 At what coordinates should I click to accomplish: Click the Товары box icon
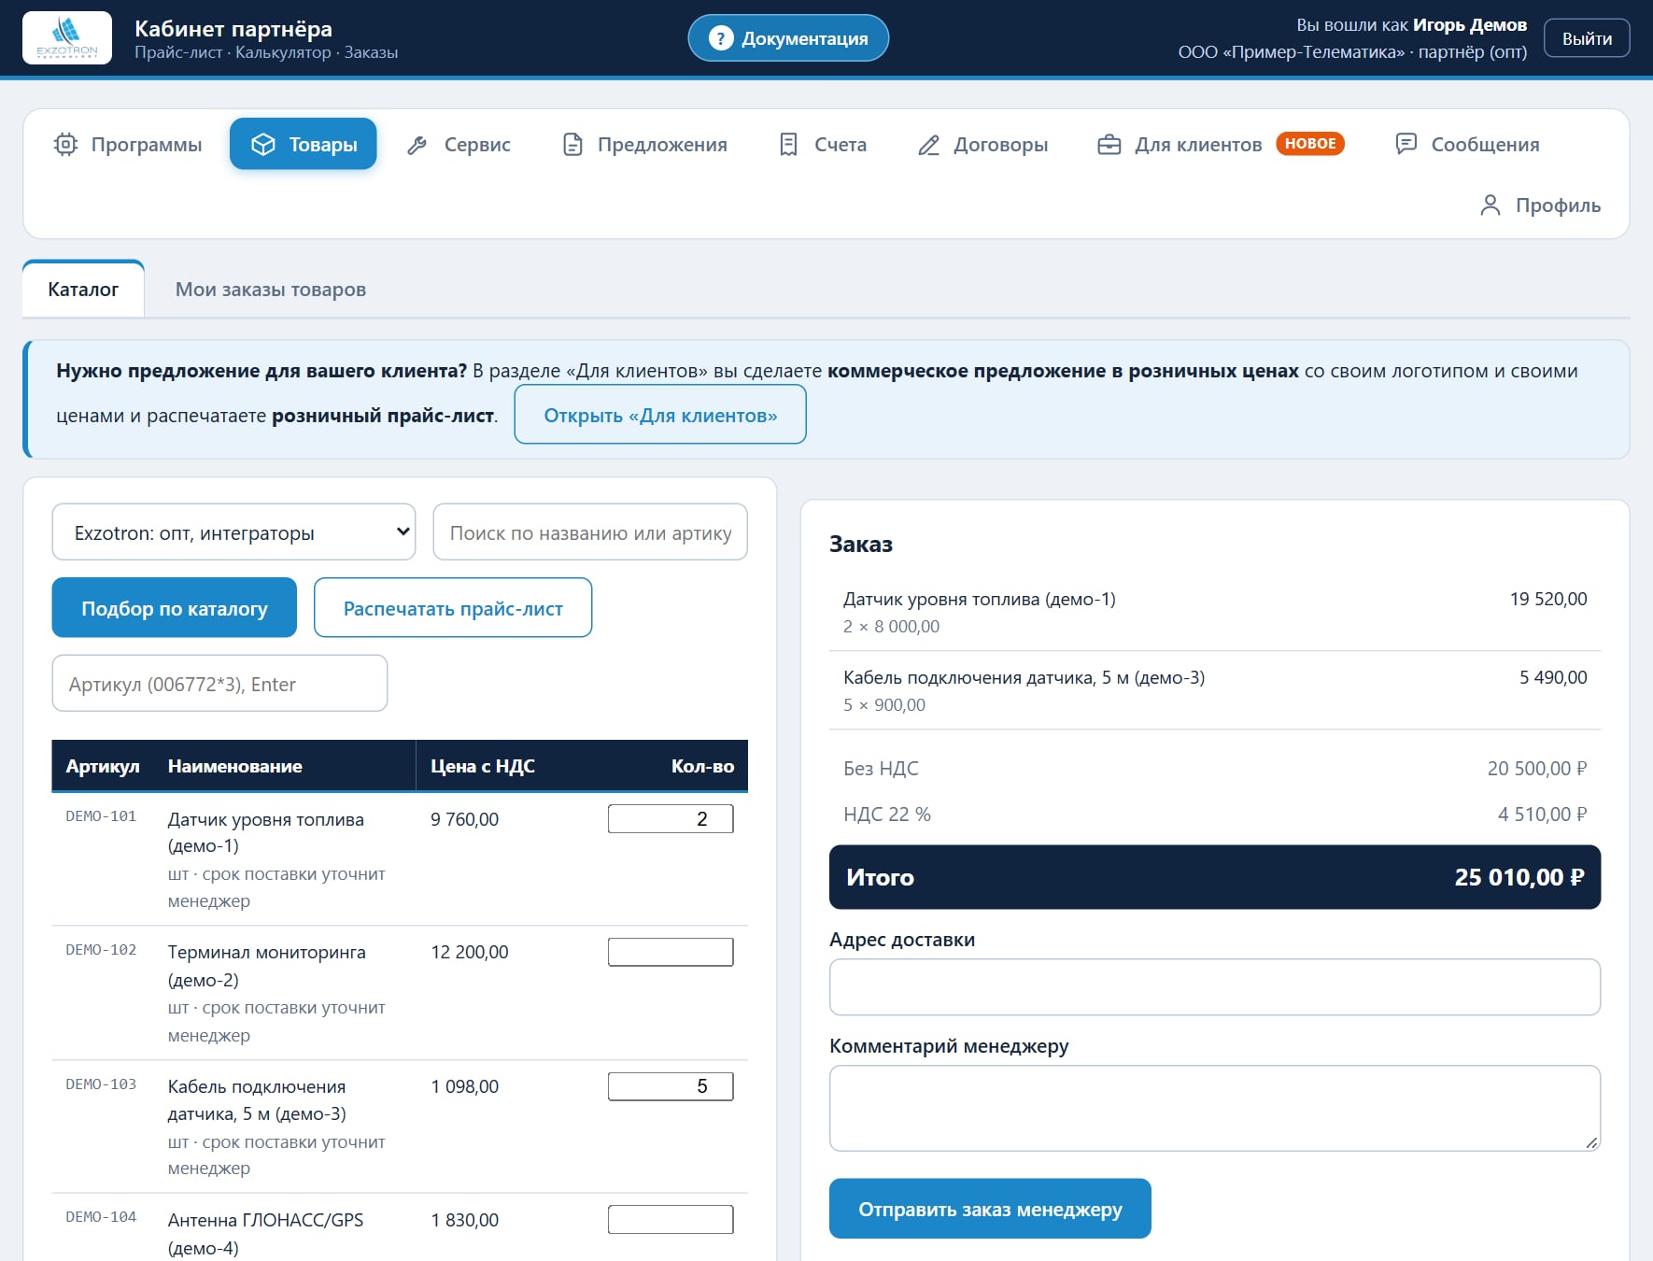click(x=263, y=145)
